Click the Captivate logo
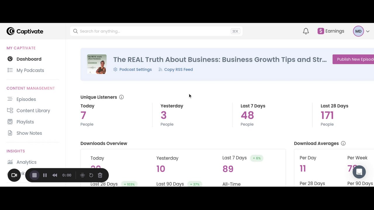The height and width of the screenshot is (210, 374). click(x=25, y=31)
